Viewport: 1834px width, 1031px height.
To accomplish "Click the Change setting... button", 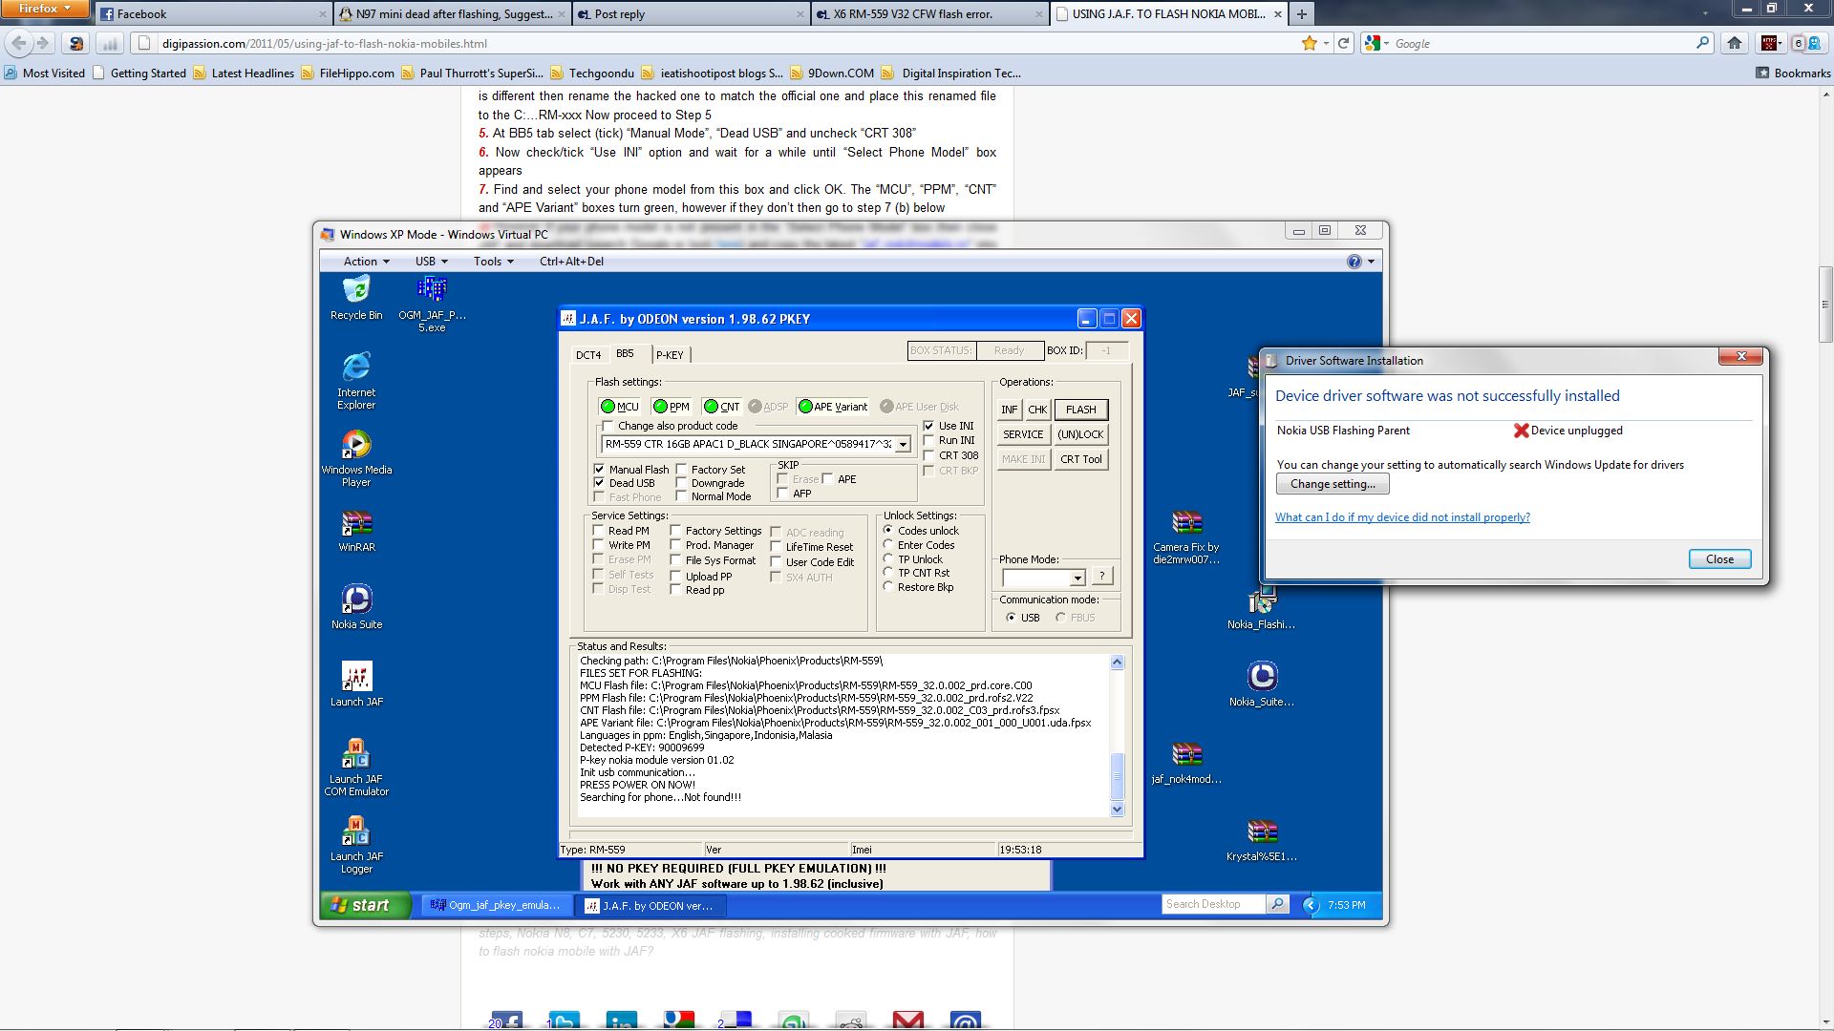I will tap(1333, 484).
